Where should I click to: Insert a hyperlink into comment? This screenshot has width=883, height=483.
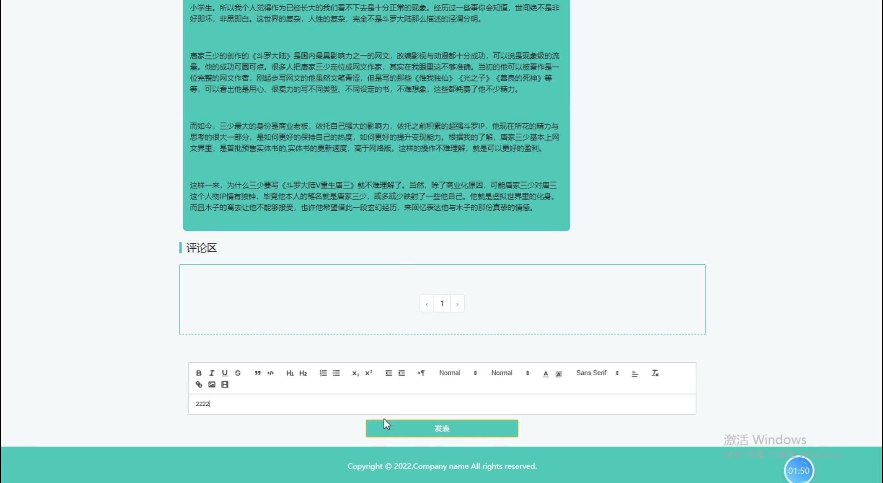tap(199, 385)
